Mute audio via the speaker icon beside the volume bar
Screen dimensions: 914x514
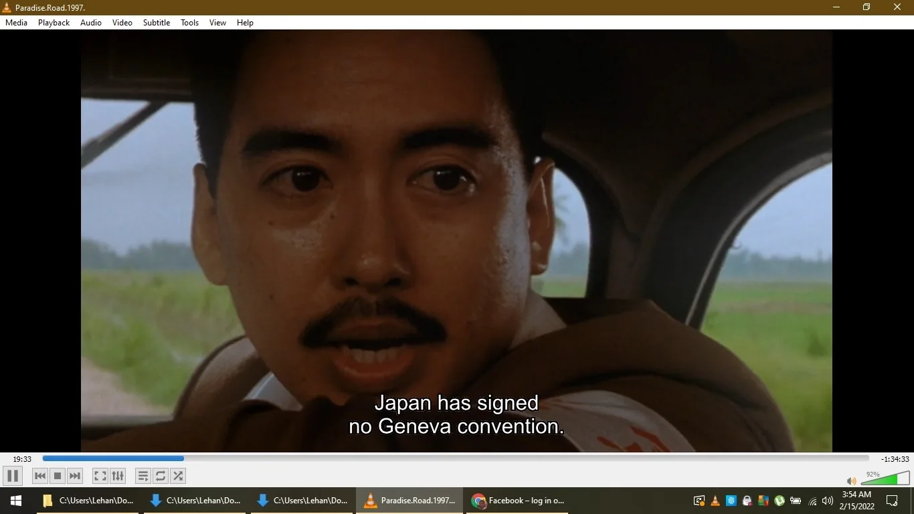click(852, 481)
